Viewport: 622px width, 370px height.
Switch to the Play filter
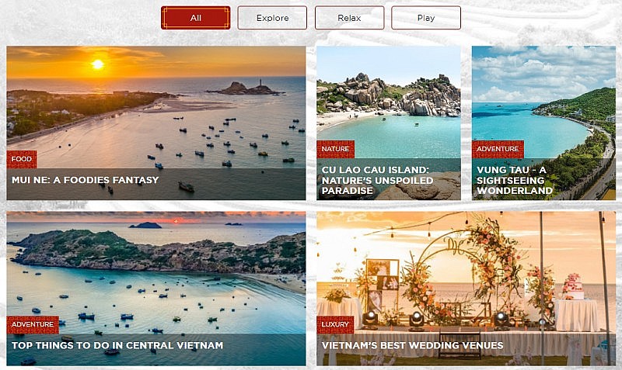coord(425,18)
